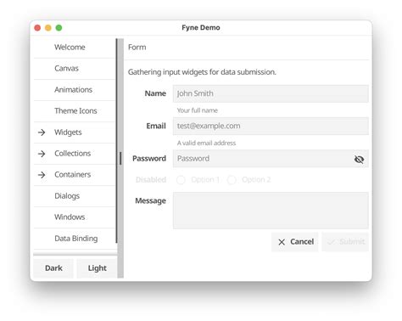Viewport: 402px width, 321px height.
Task: Open the Dialogs page
Action: point(75,196)
